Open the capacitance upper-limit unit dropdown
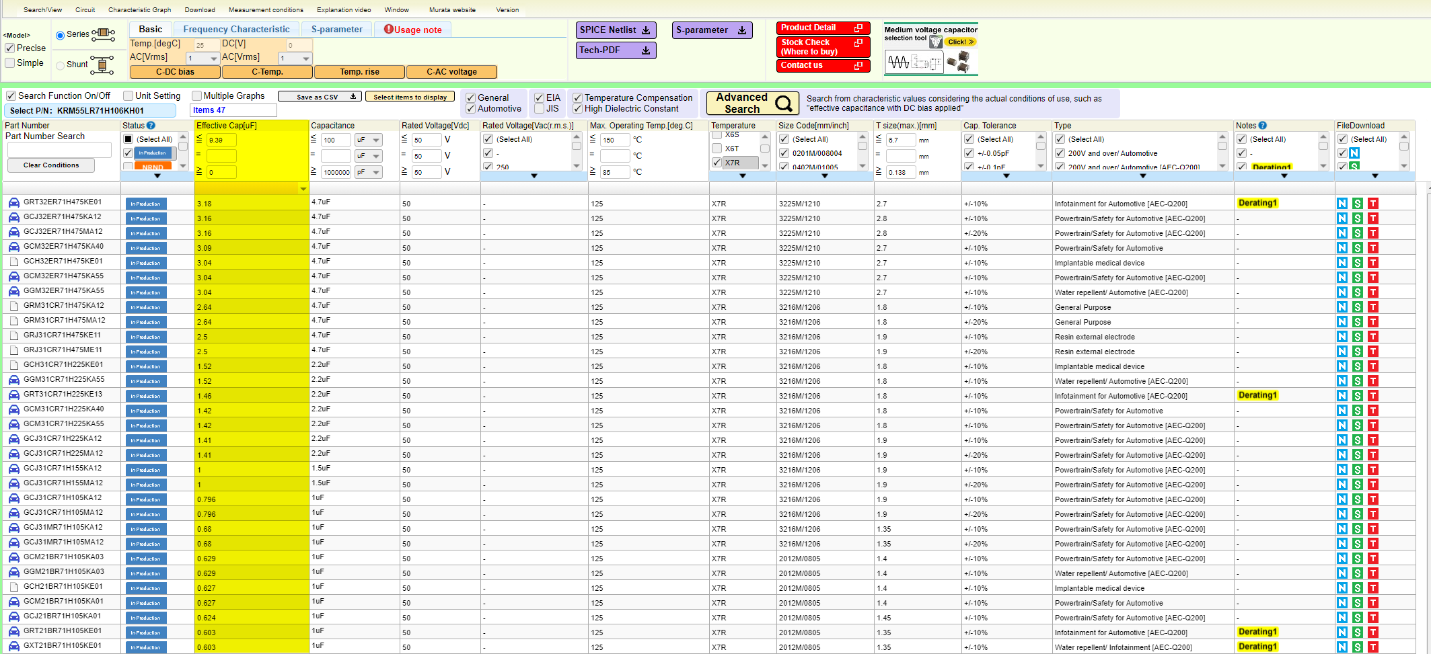The image size is (1431, 654). tap(369, 140)
